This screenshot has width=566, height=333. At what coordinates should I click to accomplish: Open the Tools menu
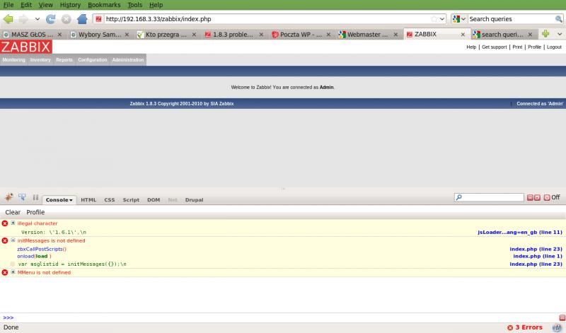coord(134,5)
